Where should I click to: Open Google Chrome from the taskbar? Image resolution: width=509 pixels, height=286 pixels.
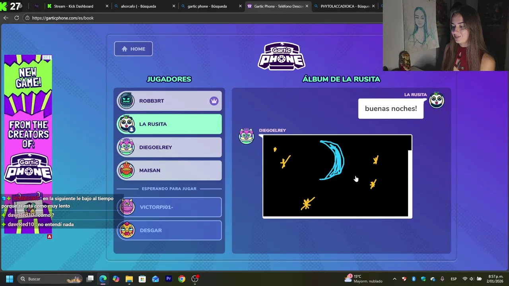pos(182,279)
